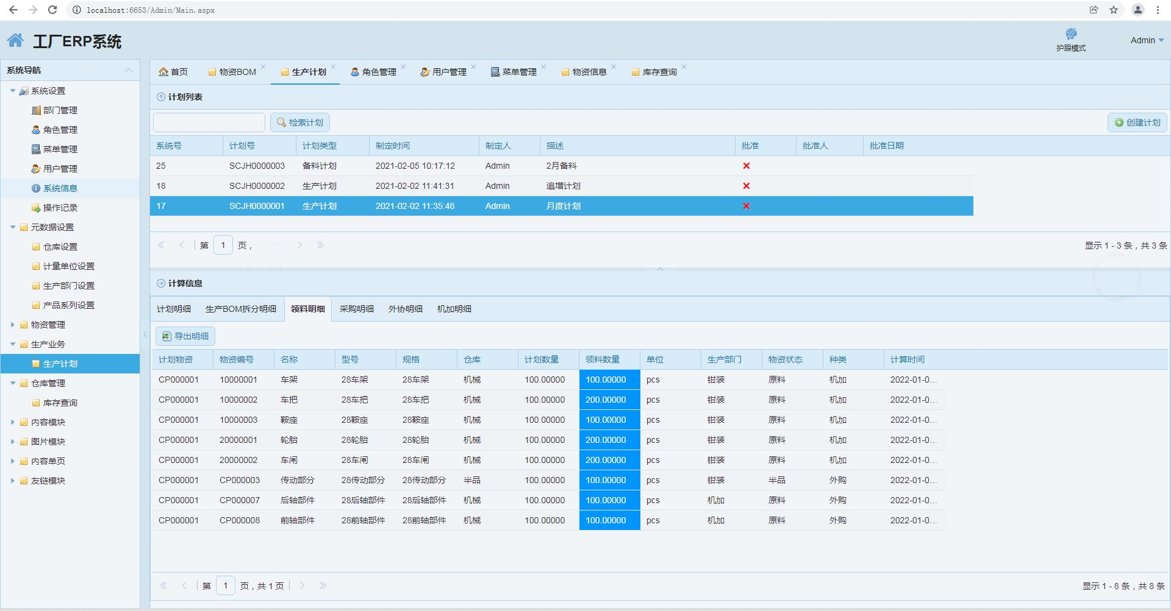Expand the 物资管理 tree node

pyautogui.click(x=13, y=325)
